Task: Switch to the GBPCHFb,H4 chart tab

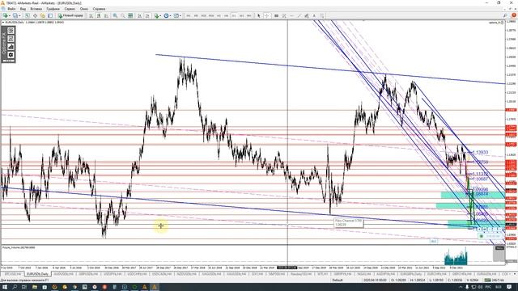Action: point(461,274)
